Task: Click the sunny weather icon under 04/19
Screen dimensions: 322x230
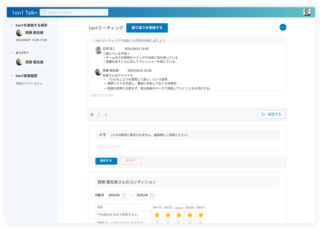Action: [157, 215]
